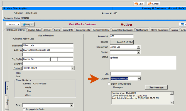Click the Balance field
The height and width of the screenshot is (111, 186).
122,42
